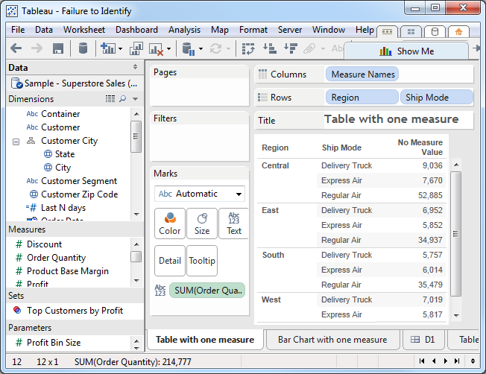
Task: Switch to sheet sorter grid icon
Action: pos(411,31)
